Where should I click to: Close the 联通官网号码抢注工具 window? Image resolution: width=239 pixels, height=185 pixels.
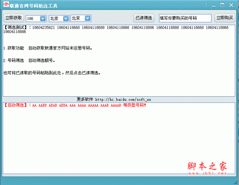[231, 5]
